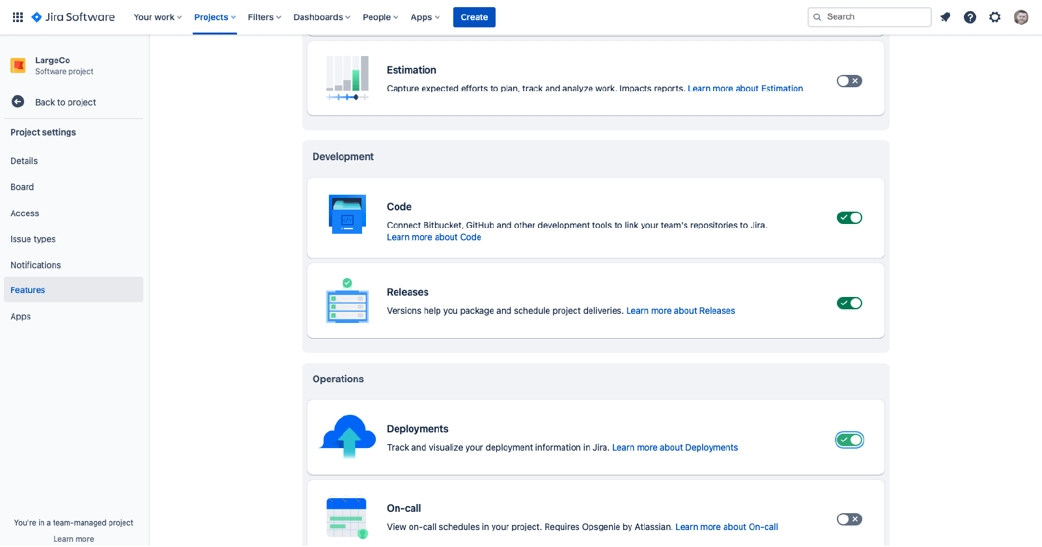
Task: Open the app switcher grid icon
Action: (18, 17)
